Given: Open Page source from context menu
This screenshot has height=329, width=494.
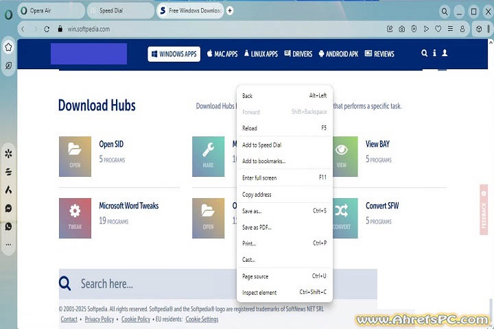Looking at the screenshot, I should point(285,276).
